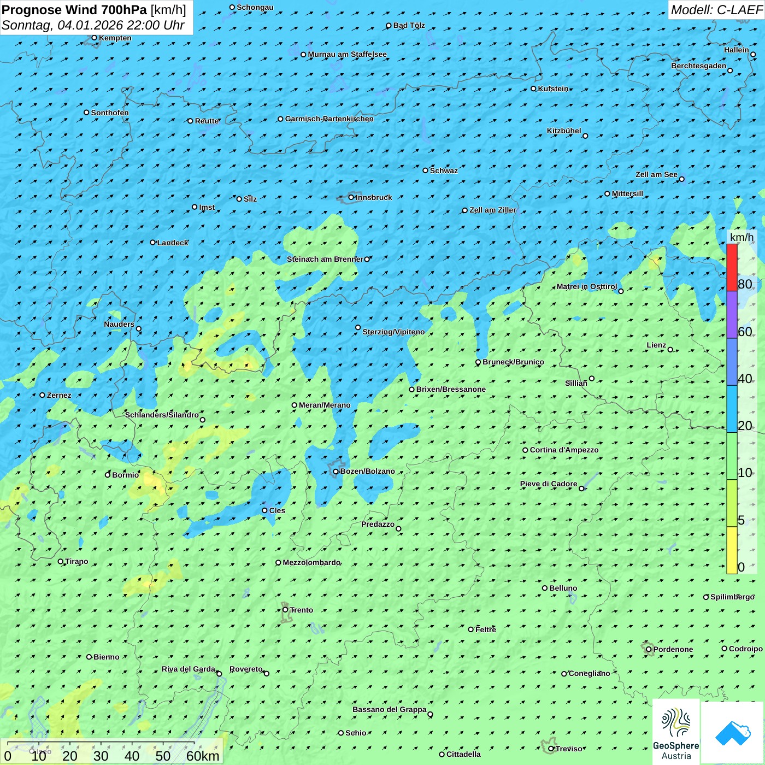Screen dimensions: 765x765
Task: Click the Feltre label
Action: coord(486,629)
